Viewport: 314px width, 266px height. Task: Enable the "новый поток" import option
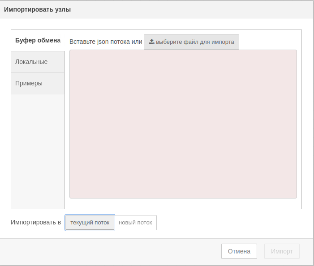click(135, 223)
